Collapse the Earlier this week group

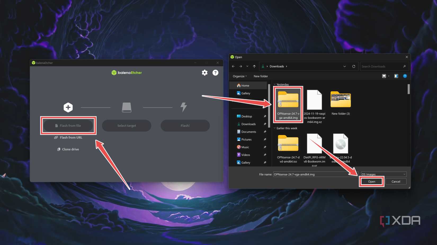tap(275, 128)
